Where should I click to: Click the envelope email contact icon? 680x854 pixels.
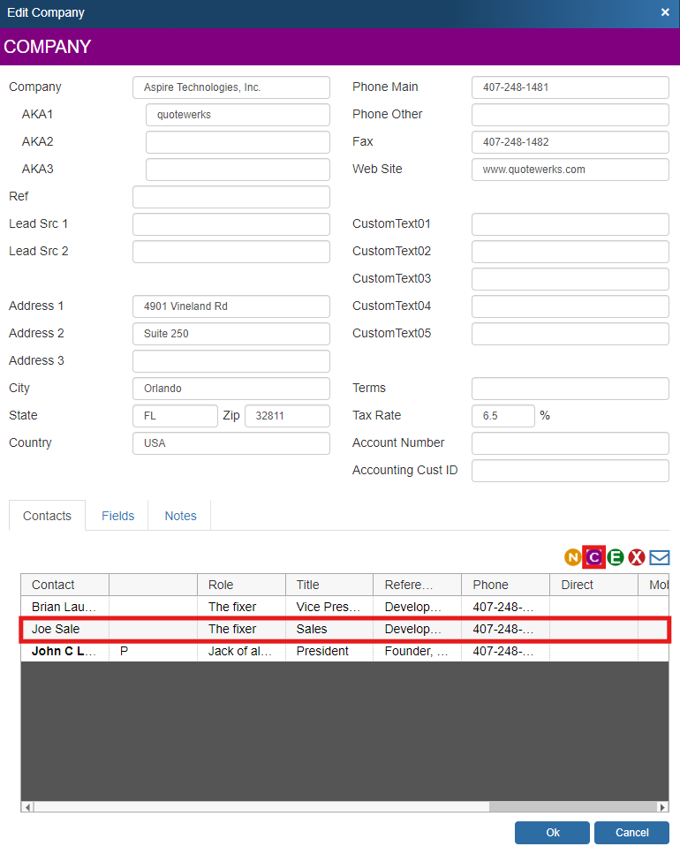tap(660, 557)
